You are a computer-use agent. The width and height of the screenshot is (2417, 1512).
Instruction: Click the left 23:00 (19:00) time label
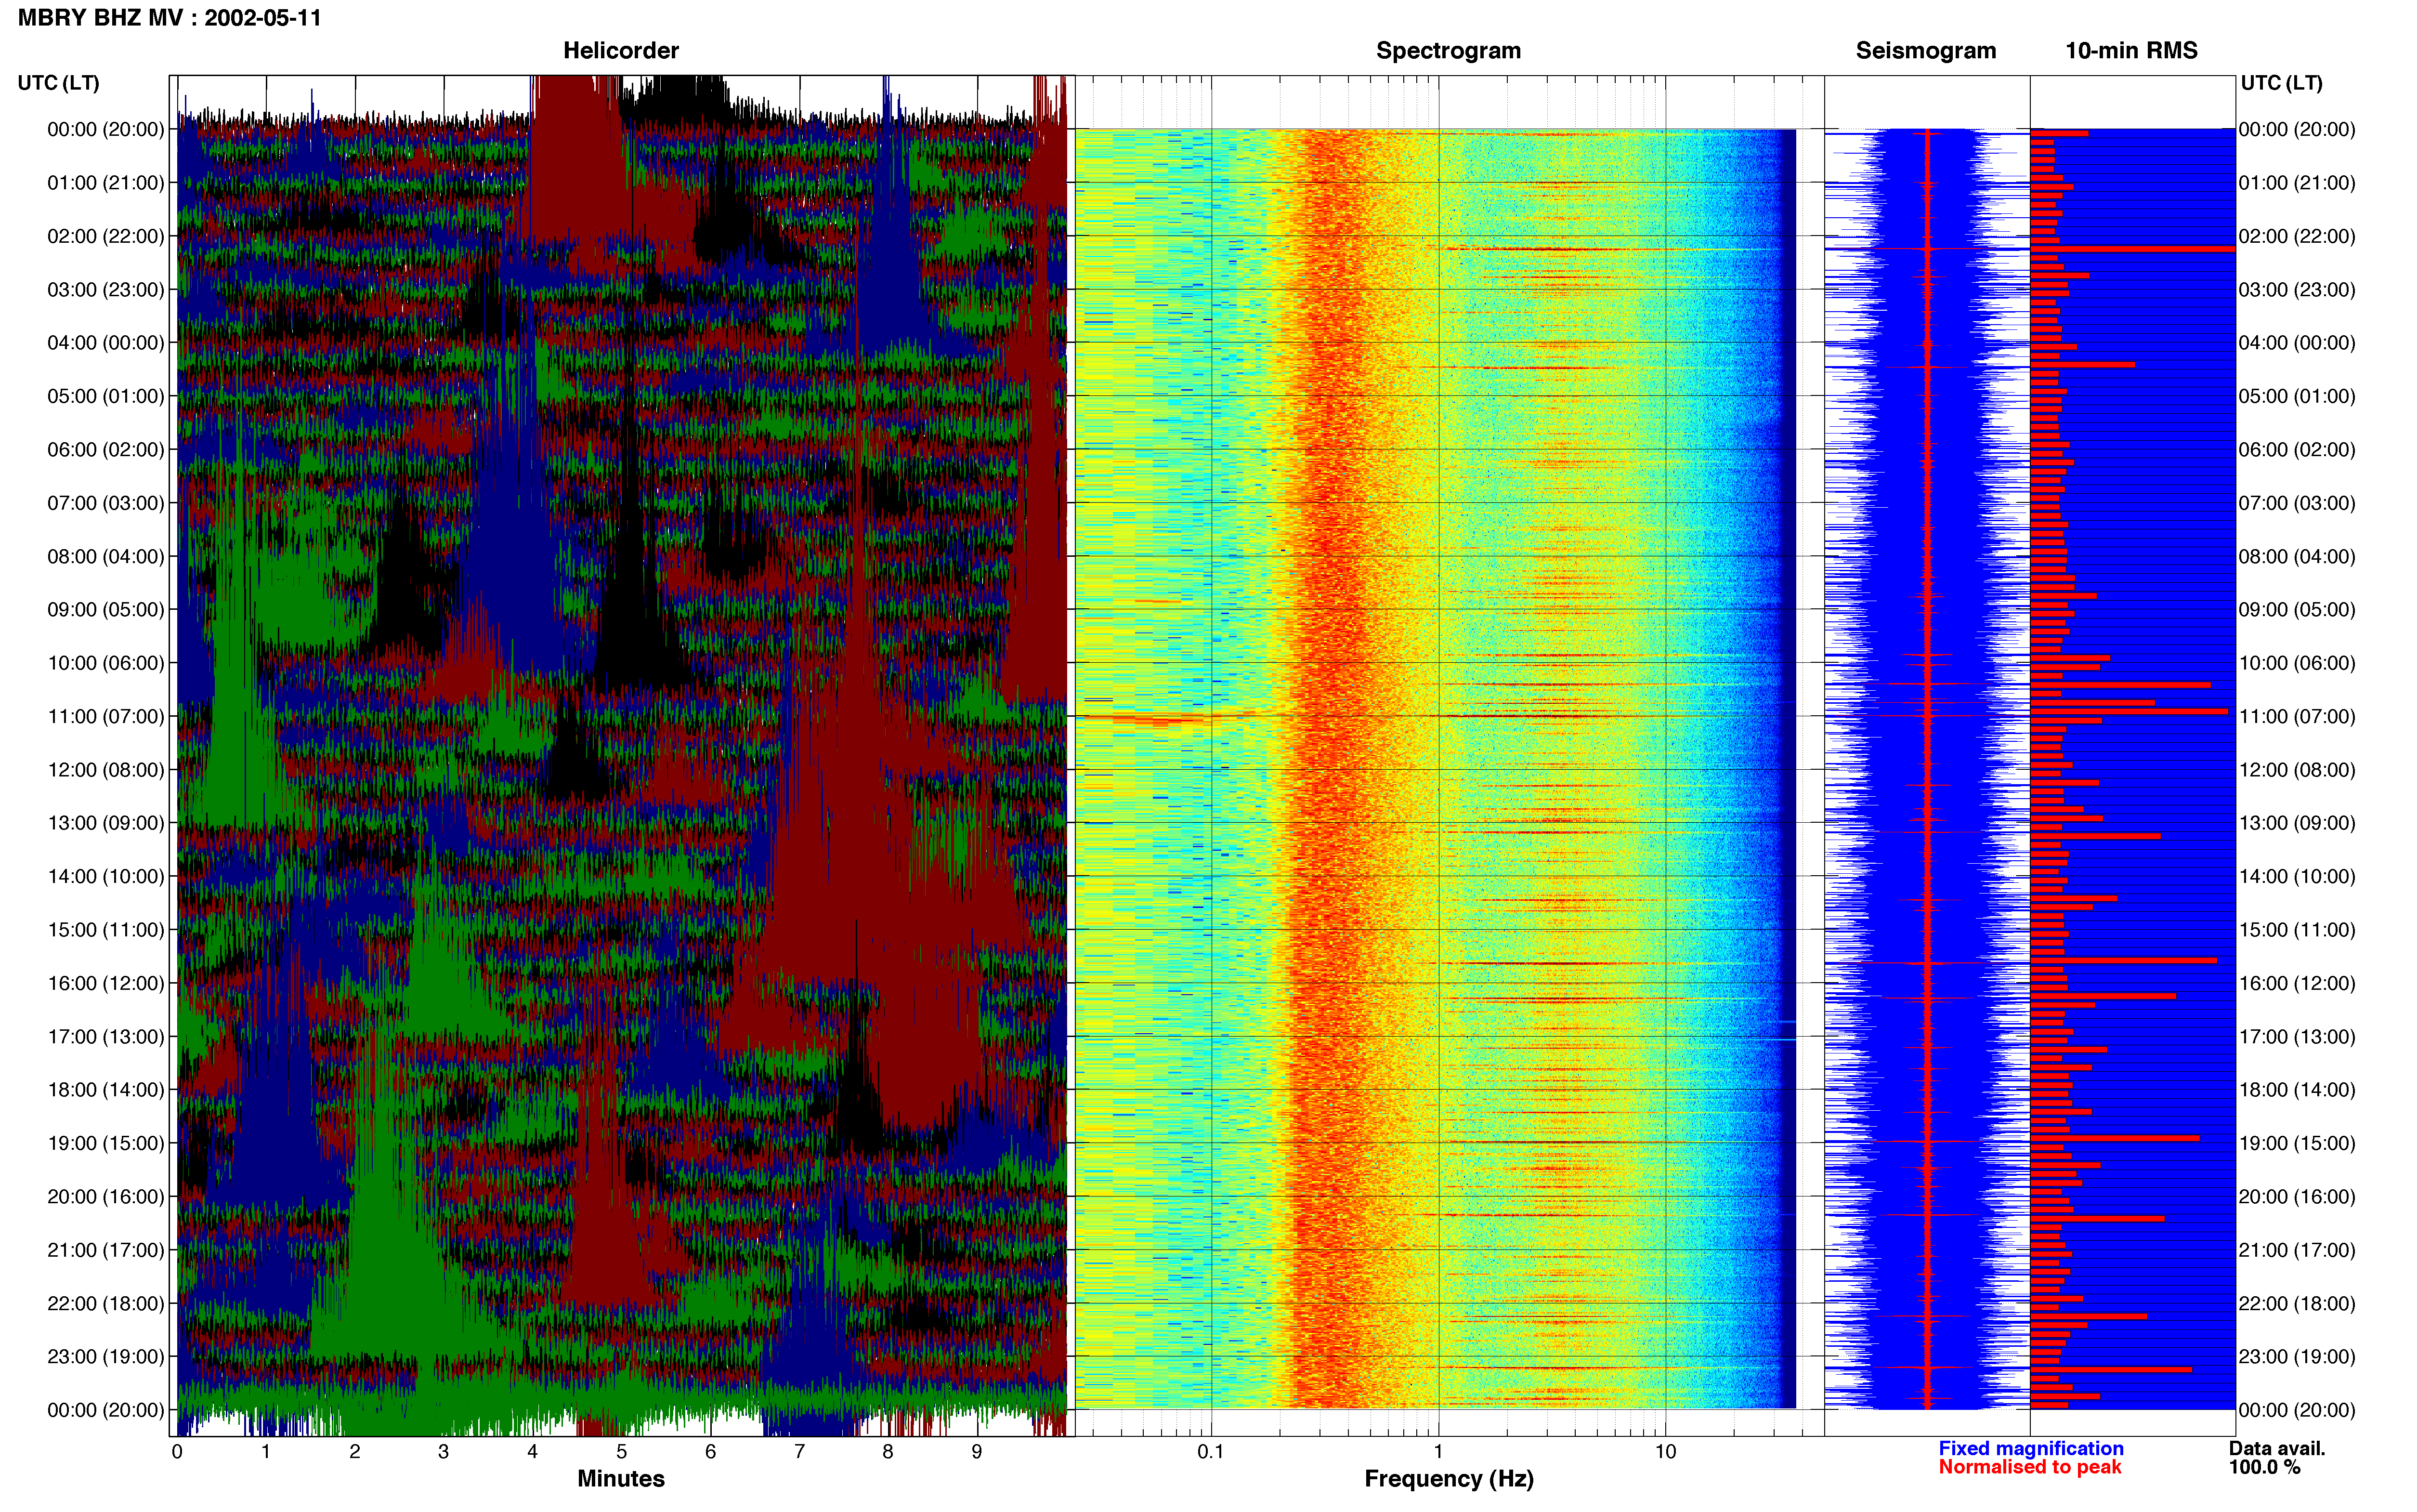[106, 1357]
